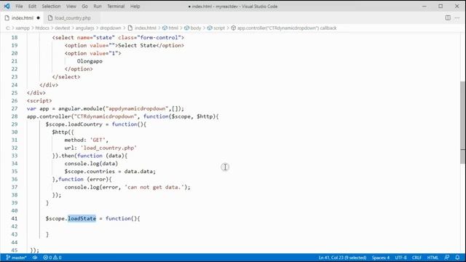Select dropdown folder in breadcrumb
This screenshot has height=262, width=466.
(x=110, y=28)
